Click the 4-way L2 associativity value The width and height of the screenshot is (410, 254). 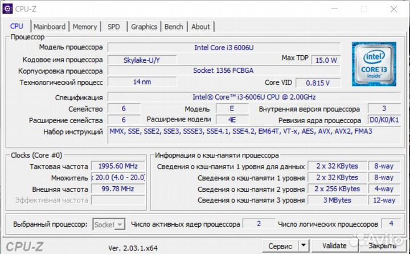point(384,189)
